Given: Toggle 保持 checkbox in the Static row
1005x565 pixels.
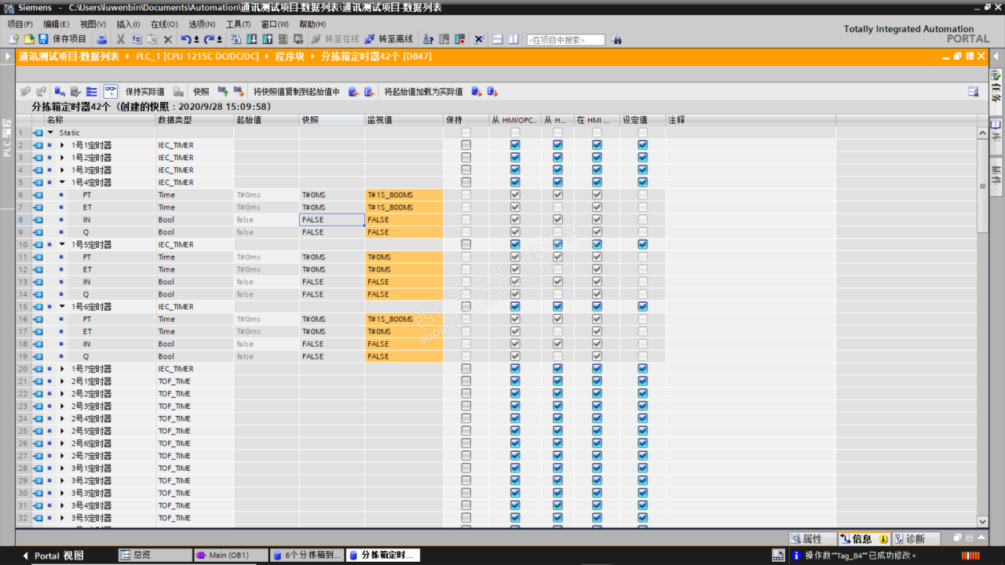Looking at the screenshot, I should (x=466, y=133).
